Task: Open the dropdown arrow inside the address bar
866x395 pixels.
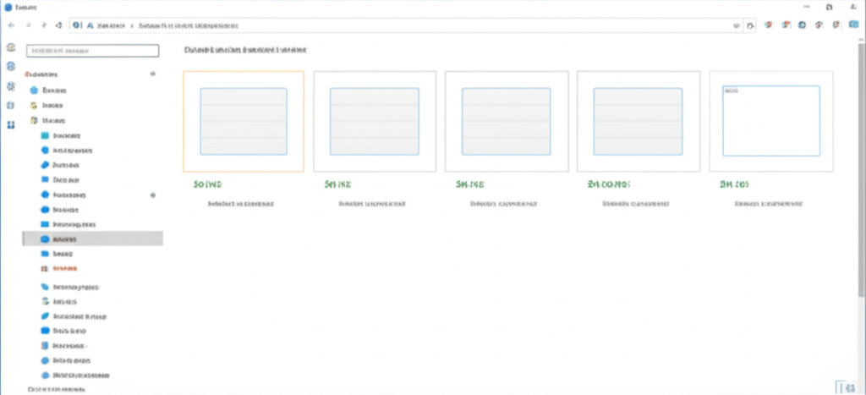Action: pos(736,25)
